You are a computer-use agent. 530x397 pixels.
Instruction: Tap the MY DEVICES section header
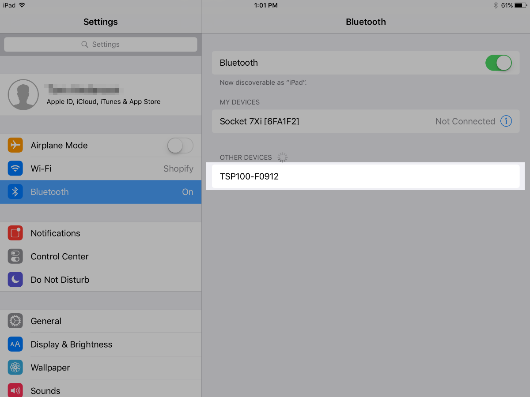pos(240,102)
